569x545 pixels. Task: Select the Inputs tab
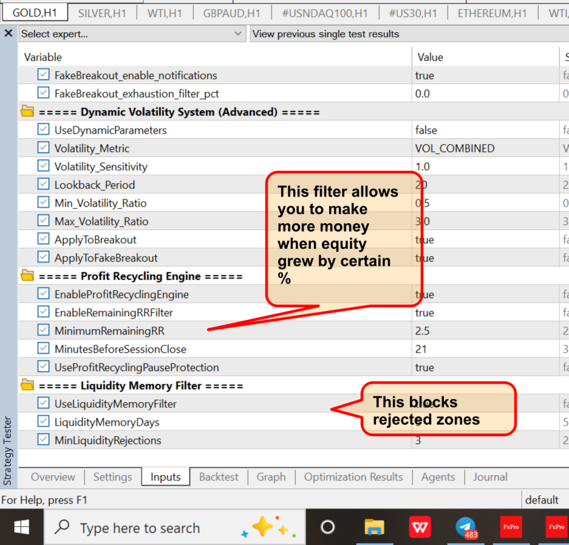(165, 477)
